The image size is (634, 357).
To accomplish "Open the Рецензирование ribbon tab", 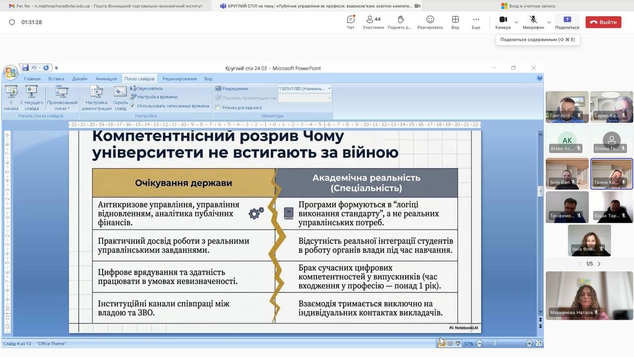I will 179,79.
